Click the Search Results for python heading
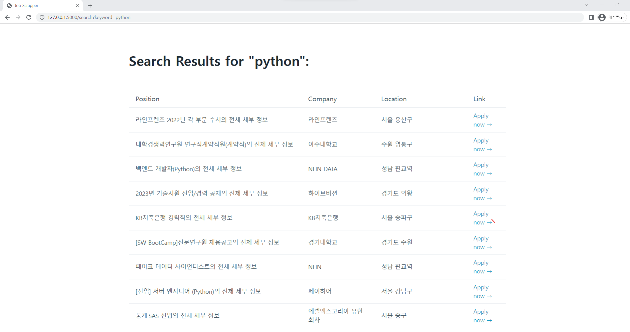Screen dimensions: 630x332 (x=219, y=62)
